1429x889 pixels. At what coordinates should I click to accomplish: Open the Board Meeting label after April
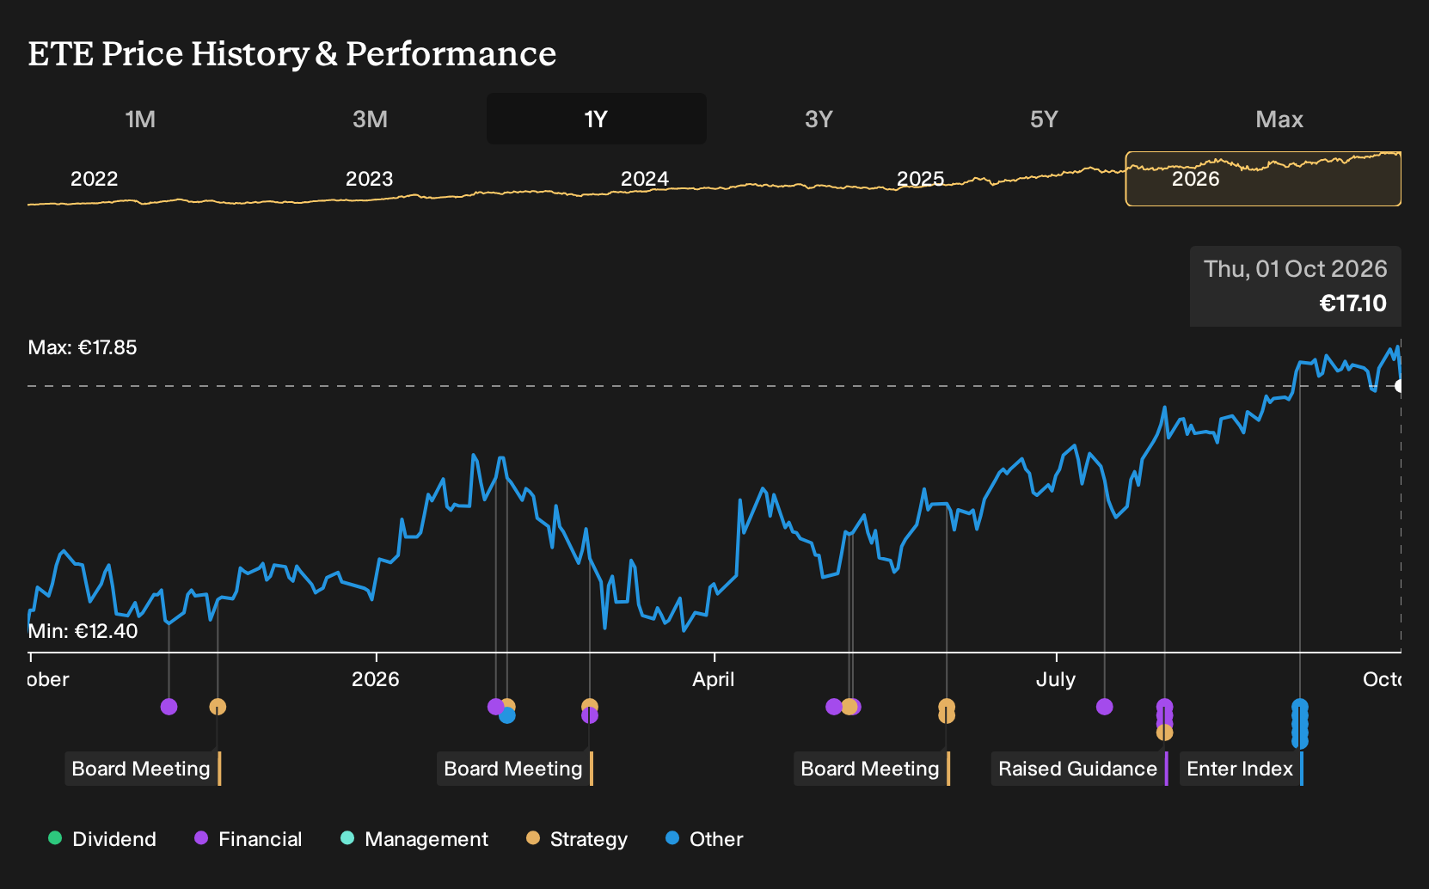tap(872, 769)
